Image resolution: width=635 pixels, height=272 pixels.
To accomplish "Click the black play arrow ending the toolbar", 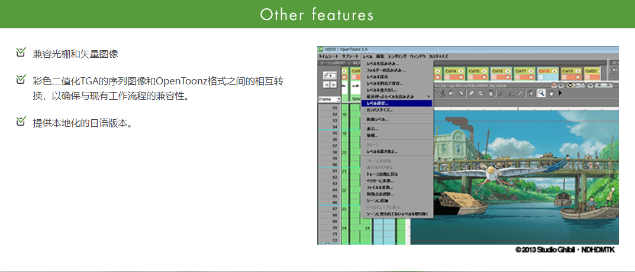I will [560, 93].
